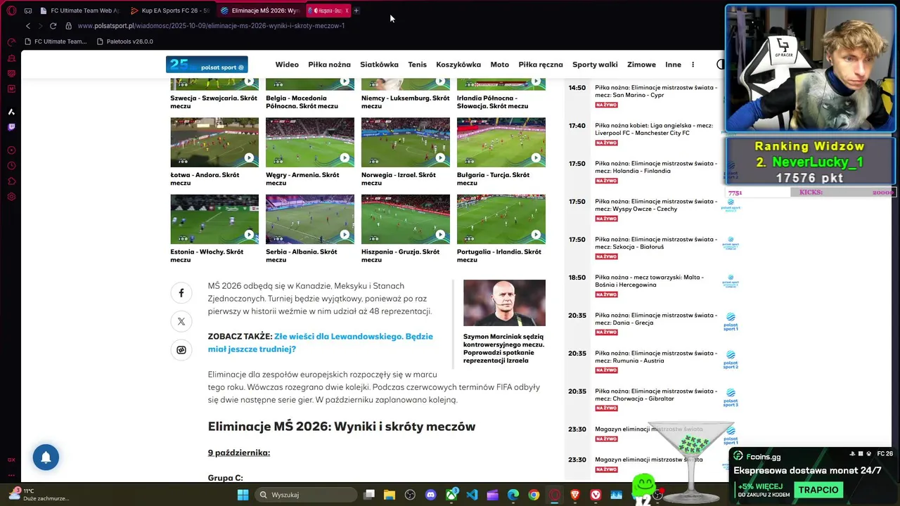Open Brave browser from the taskbar
This screenshot has height=506, width=900.
(x=575, y=495)
